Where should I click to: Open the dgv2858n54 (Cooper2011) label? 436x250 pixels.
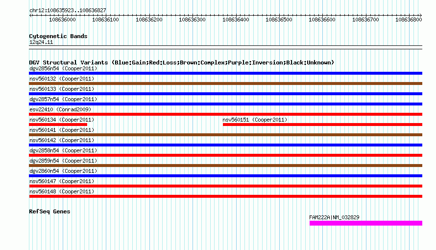(x=63, y=150)
